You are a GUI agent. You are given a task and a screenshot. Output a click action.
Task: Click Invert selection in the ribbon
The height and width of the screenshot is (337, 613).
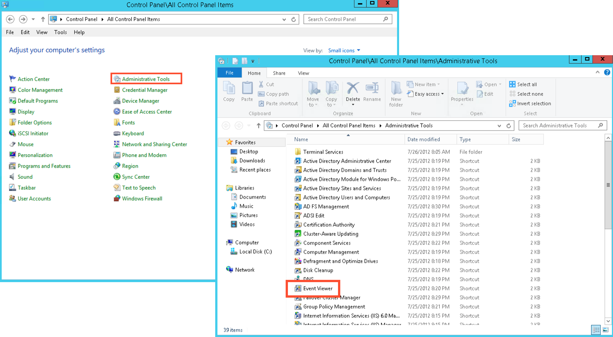point(530,103)
